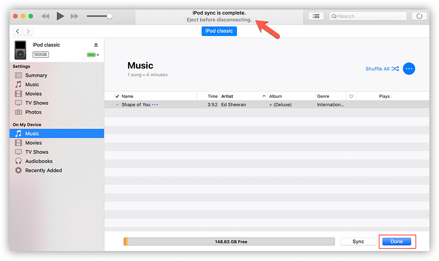Click the Play button in the toolbar
Viewport: 439px width, 261px height.
click(60, 16)
